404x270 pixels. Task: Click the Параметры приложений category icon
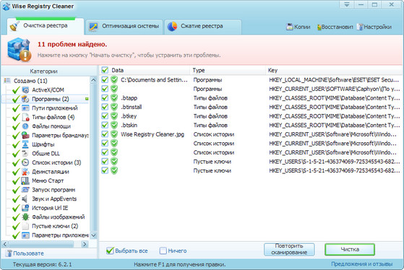[x=25, y=235]
